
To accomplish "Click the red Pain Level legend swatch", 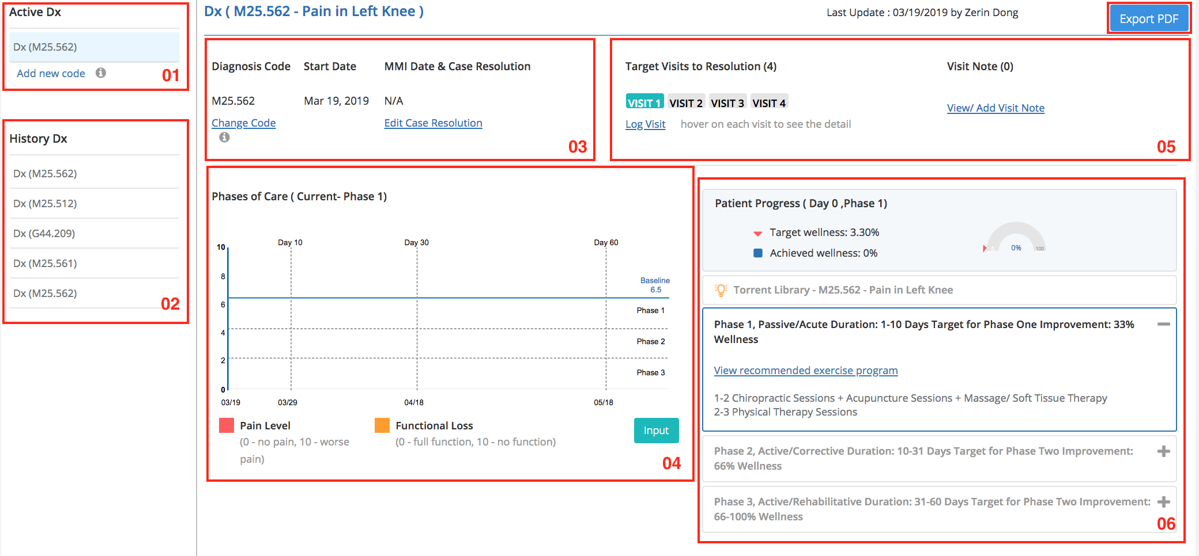I will point(227,425).
